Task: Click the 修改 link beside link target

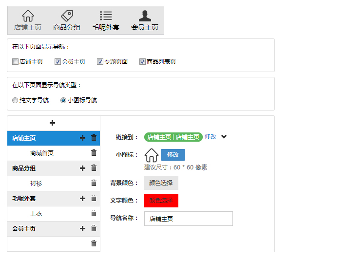Action: [x=211, y=137]
